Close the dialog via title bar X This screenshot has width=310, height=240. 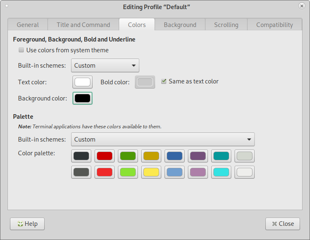(x=302, y=6)
